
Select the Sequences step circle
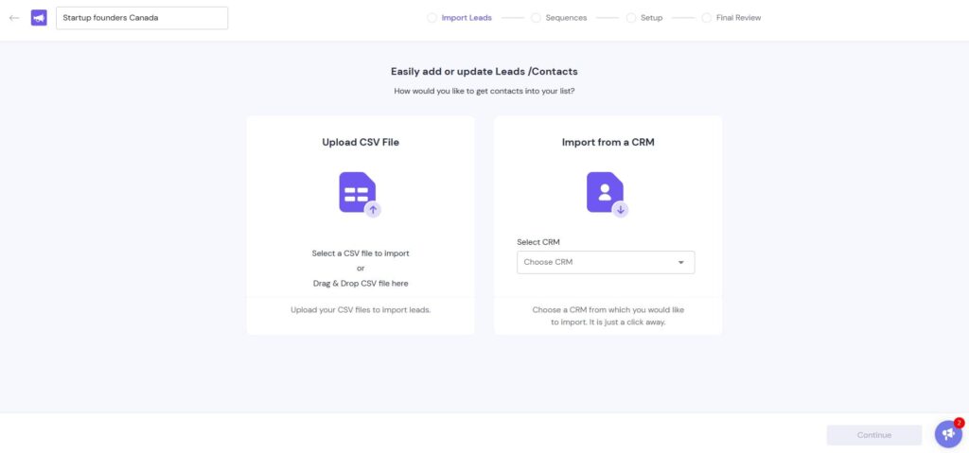536,18
